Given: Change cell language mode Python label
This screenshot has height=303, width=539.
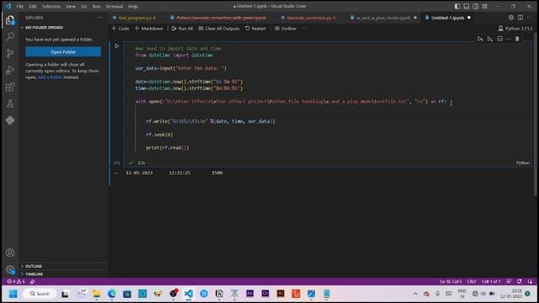Looking at the screenshot, I should point(522,162).
